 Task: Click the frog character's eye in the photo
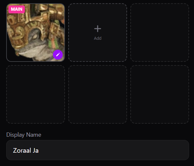click(x=35, y=36)
